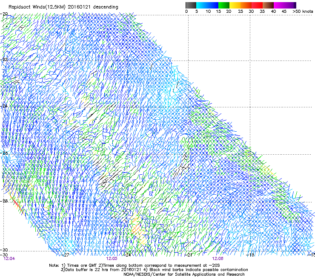Viewport: 315px width, 277px height.
Task: Click the 'Times are GMT' note line
Action: [135, 265]
